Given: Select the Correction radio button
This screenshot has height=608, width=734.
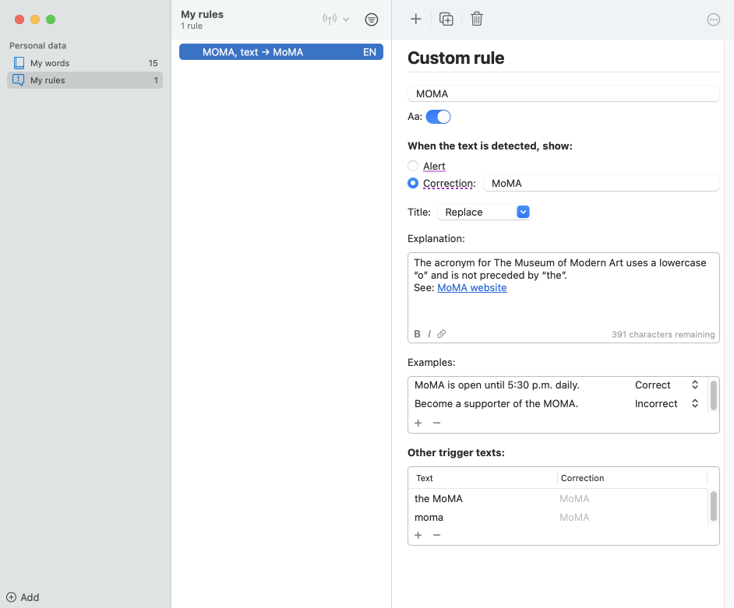Looking at the screenshot, I should 413,184.
